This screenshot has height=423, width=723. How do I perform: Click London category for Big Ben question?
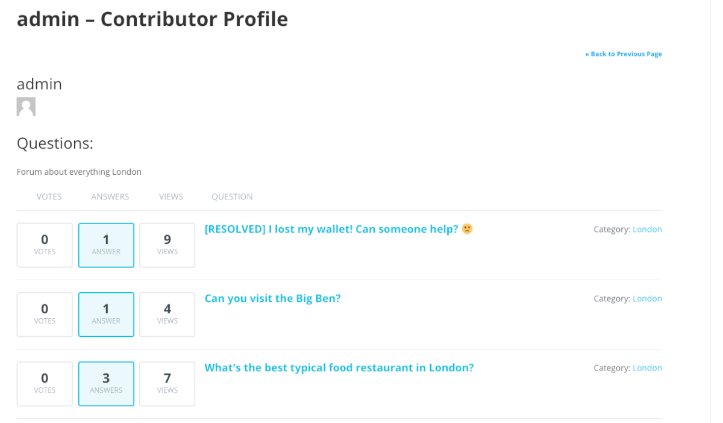click(x=647, y=299)
